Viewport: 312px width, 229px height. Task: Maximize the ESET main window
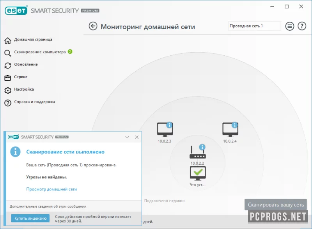coord(287,7)
